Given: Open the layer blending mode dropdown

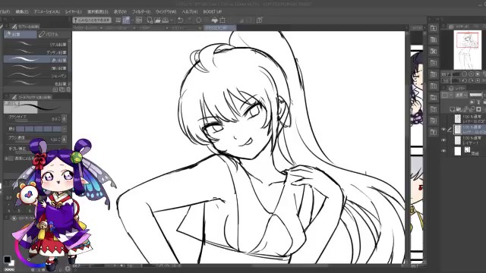Looking at the screenshot, I should point(461,95).
